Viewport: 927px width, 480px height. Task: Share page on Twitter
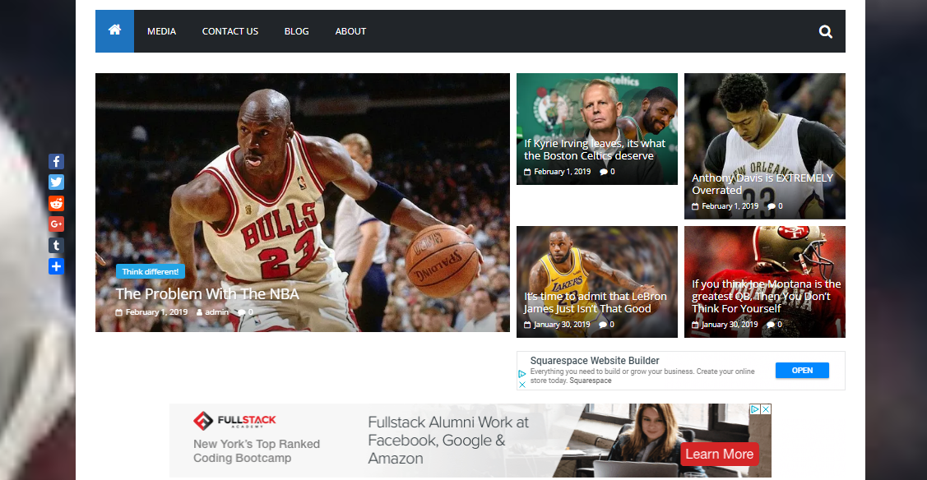pos(56,182)
